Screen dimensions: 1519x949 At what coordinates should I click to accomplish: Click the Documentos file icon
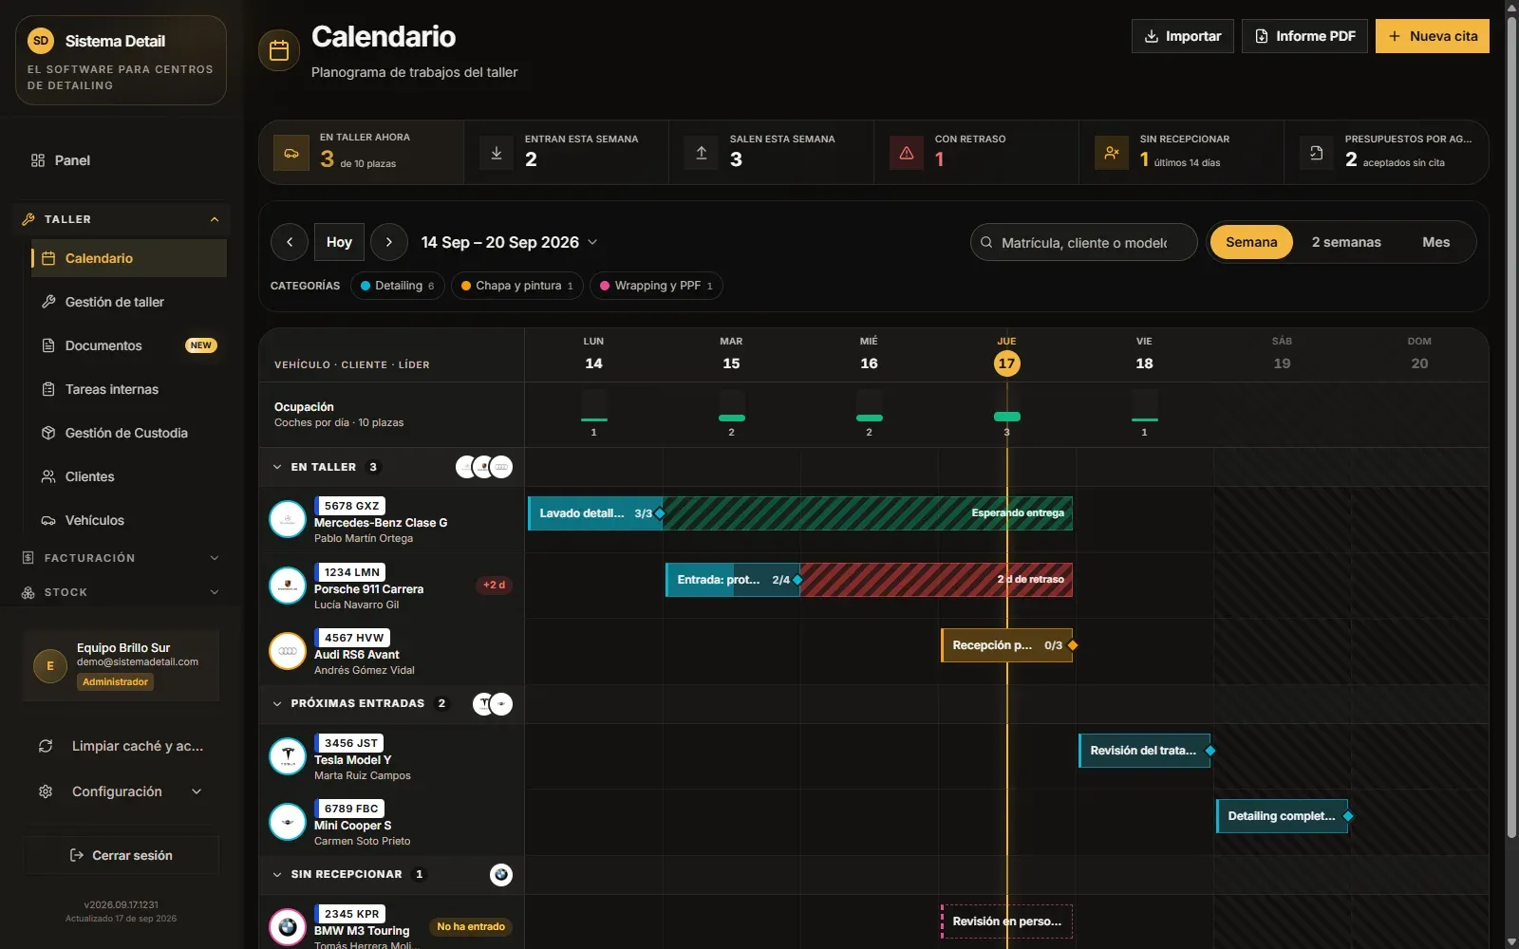[x=48, y=345]
